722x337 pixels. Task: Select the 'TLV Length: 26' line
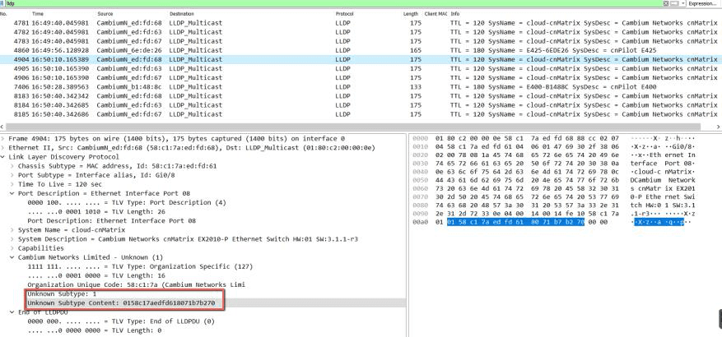95,212
